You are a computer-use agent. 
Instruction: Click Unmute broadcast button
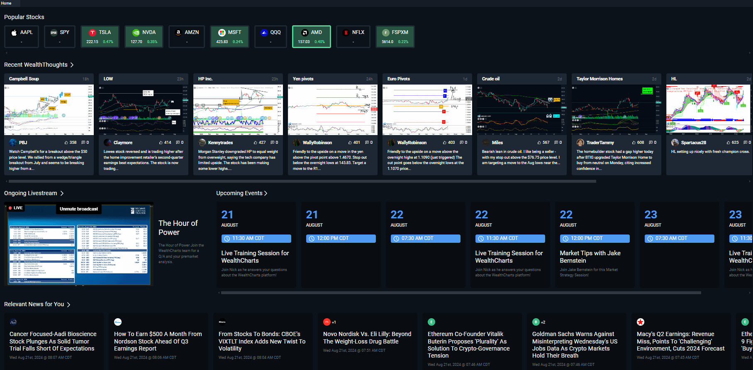point(79,209)
